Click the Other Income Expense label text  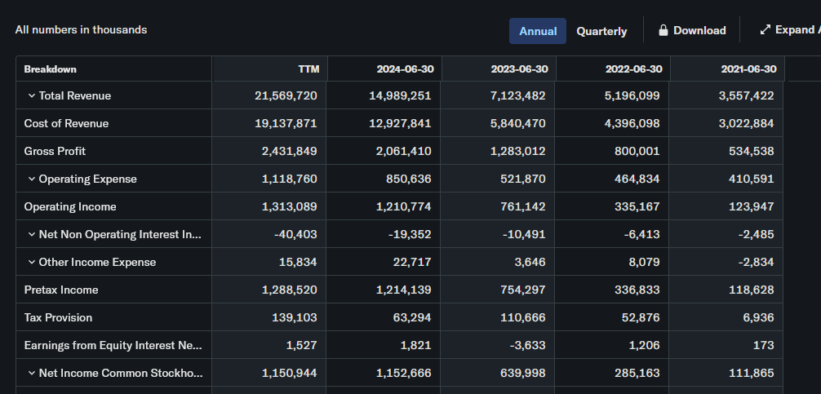click(x=97, y=262)
